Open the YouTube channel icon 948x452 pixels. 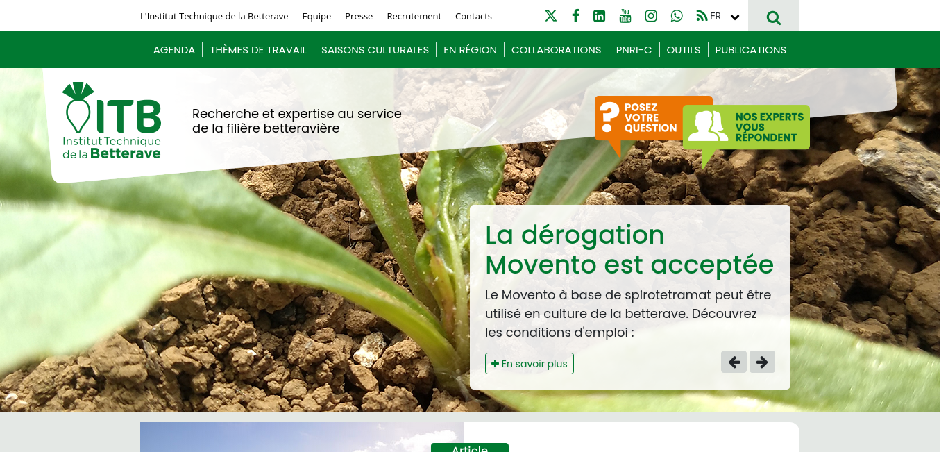(x=625, y=16)
